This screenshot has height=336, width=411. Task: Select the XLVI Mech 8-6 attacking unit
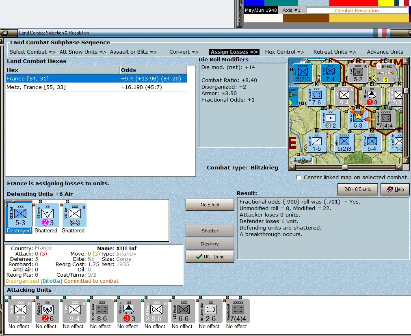(156, 311)
